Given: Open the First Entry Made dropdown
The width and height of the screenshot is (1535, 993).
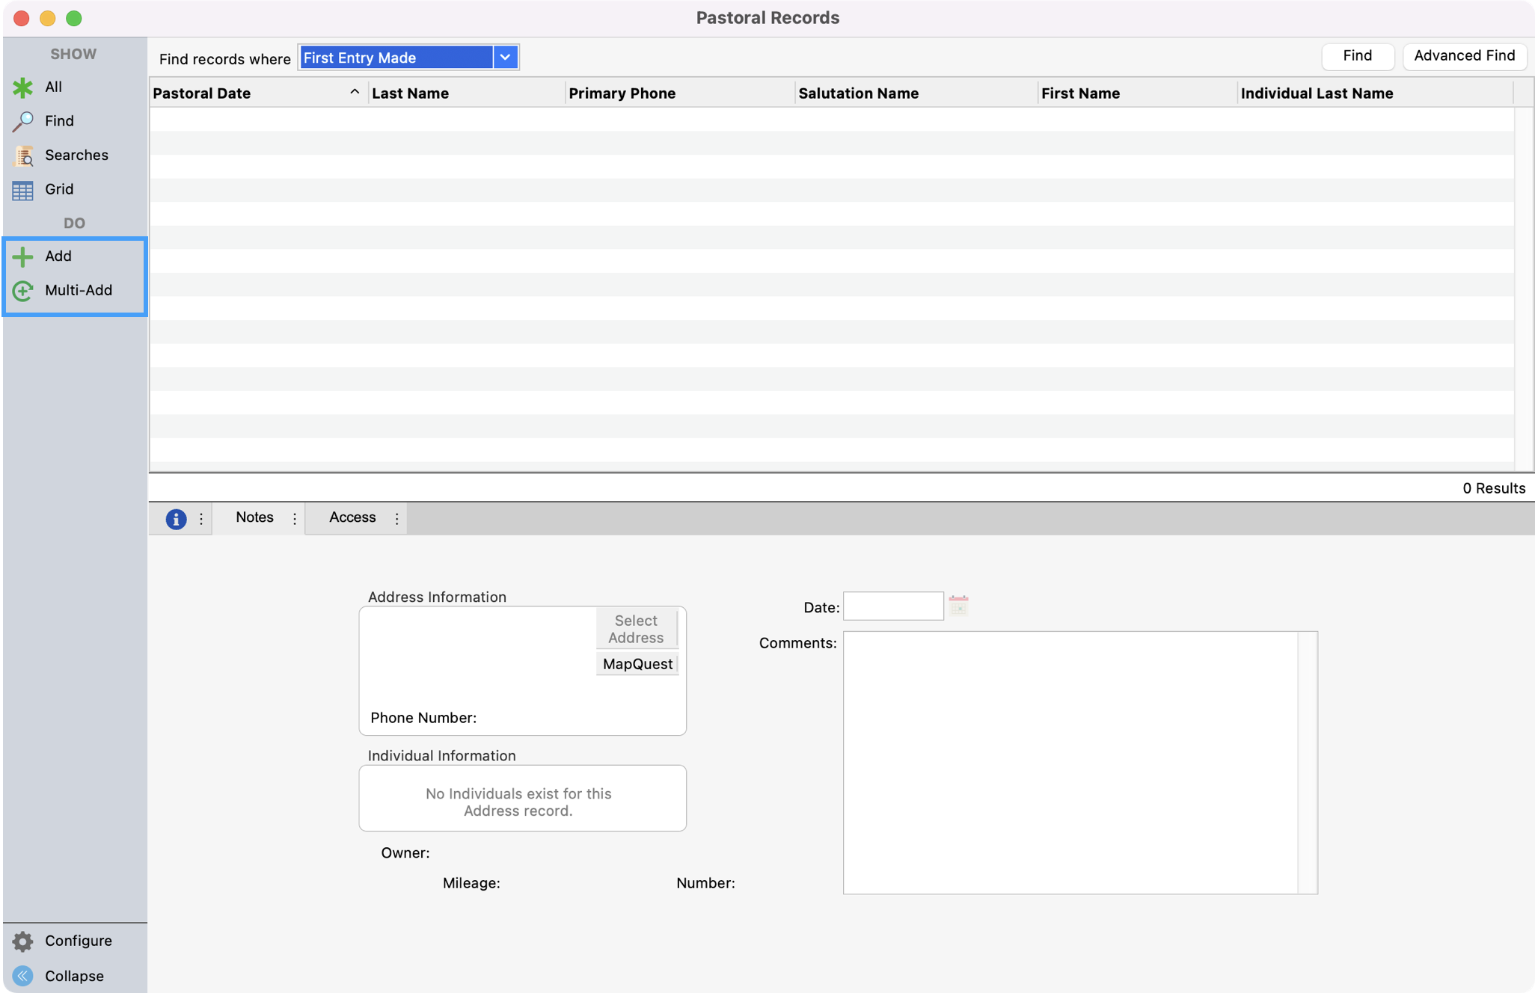Looking at the screenshot, I should tap(505, 57).
